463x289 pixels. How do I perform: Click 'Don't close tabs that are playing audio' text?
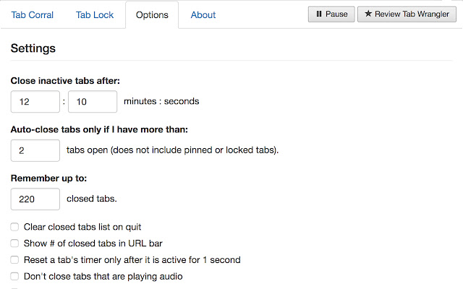pos(103,277)
